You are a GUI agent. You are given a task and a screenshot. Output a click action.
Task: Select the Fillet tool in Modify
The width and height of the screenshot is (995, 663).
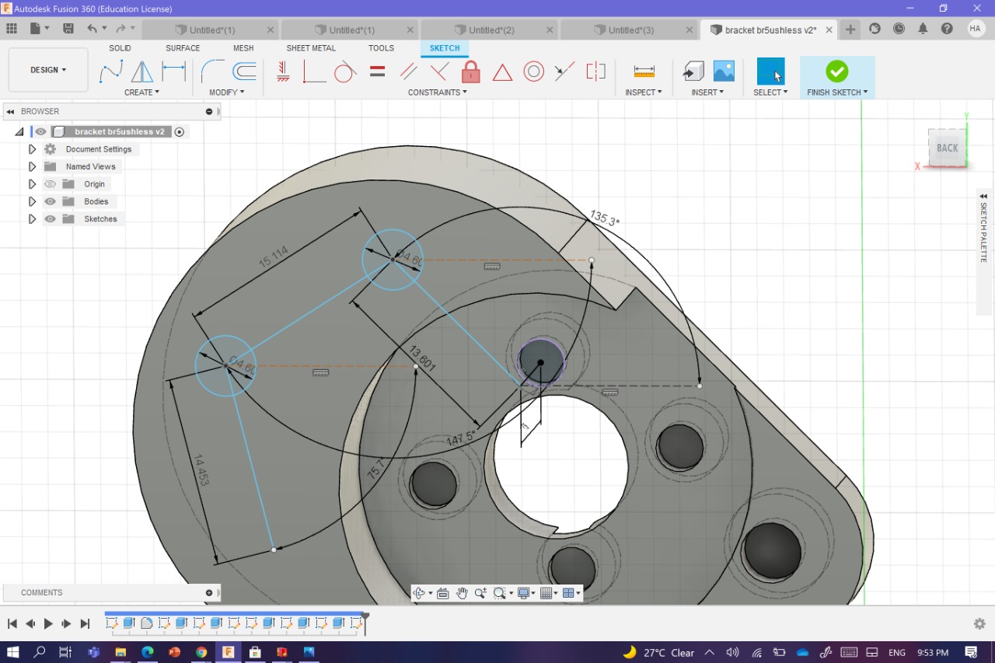(x=211, y=72)
